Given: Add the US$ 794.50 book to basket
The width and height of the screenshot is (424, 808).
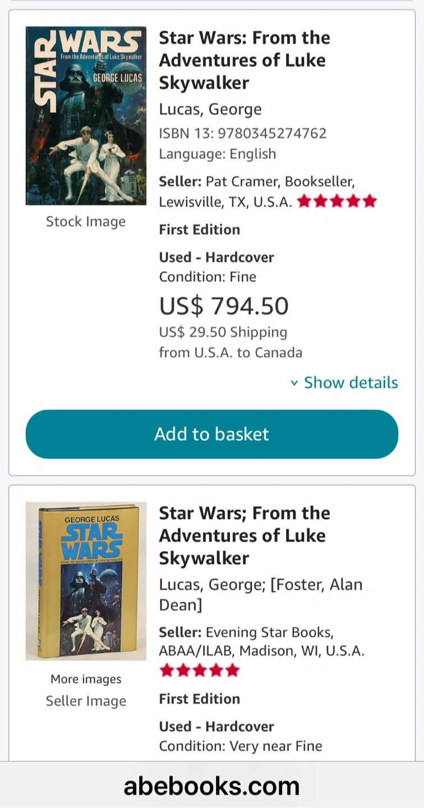Looking at the screenshot, I should tap(212, 434).
